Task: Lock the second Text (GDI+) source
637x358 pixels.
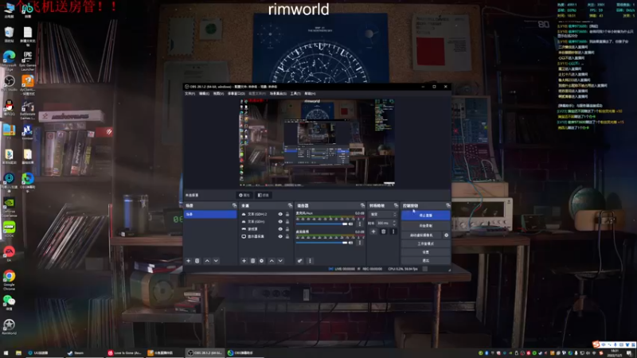Action: point(287,222)
